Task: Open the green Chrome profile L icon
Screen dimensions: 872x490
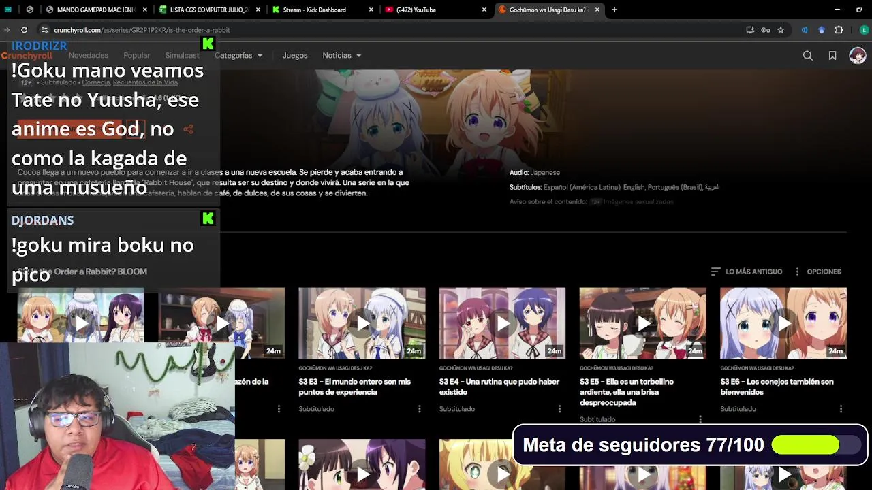Action: tap(864, 30)
